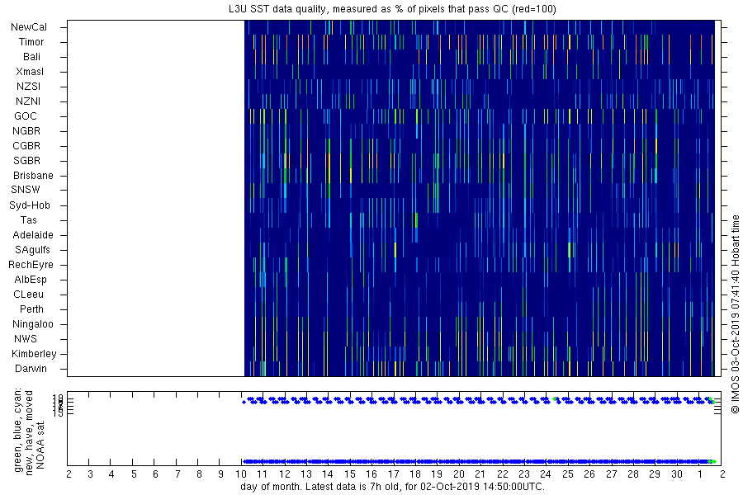
Task: Click the Tas row label
Action: [28, 220]
